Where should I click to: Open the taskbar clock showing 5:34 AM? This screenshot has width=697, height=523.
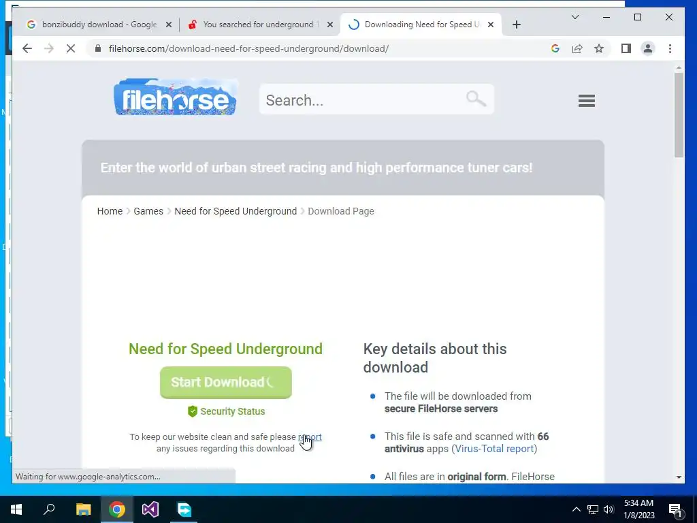pyautogui.click(x=638, y=509)
